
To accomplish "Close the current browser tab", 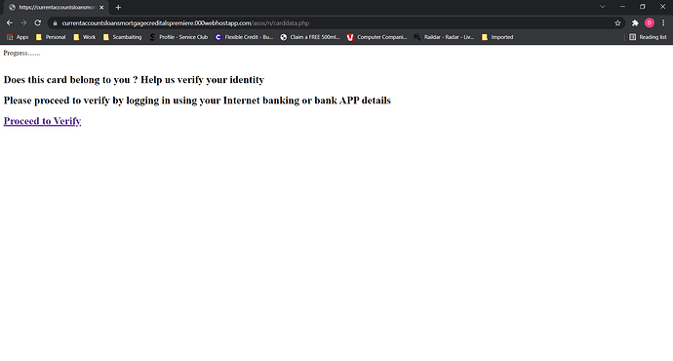I will tap(101, 7).
